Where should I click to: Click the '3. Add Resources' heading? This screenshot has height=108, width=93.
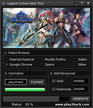click(x=63, y=73)
